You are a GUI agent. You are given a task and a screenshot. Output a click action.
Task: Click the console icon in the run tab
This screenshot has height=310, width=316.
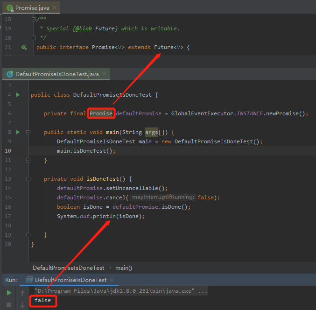29,280
